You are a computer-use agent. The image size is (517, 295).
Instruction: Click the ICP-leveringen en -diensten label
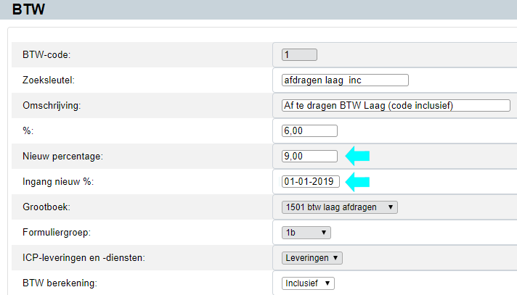pos(86,257)
